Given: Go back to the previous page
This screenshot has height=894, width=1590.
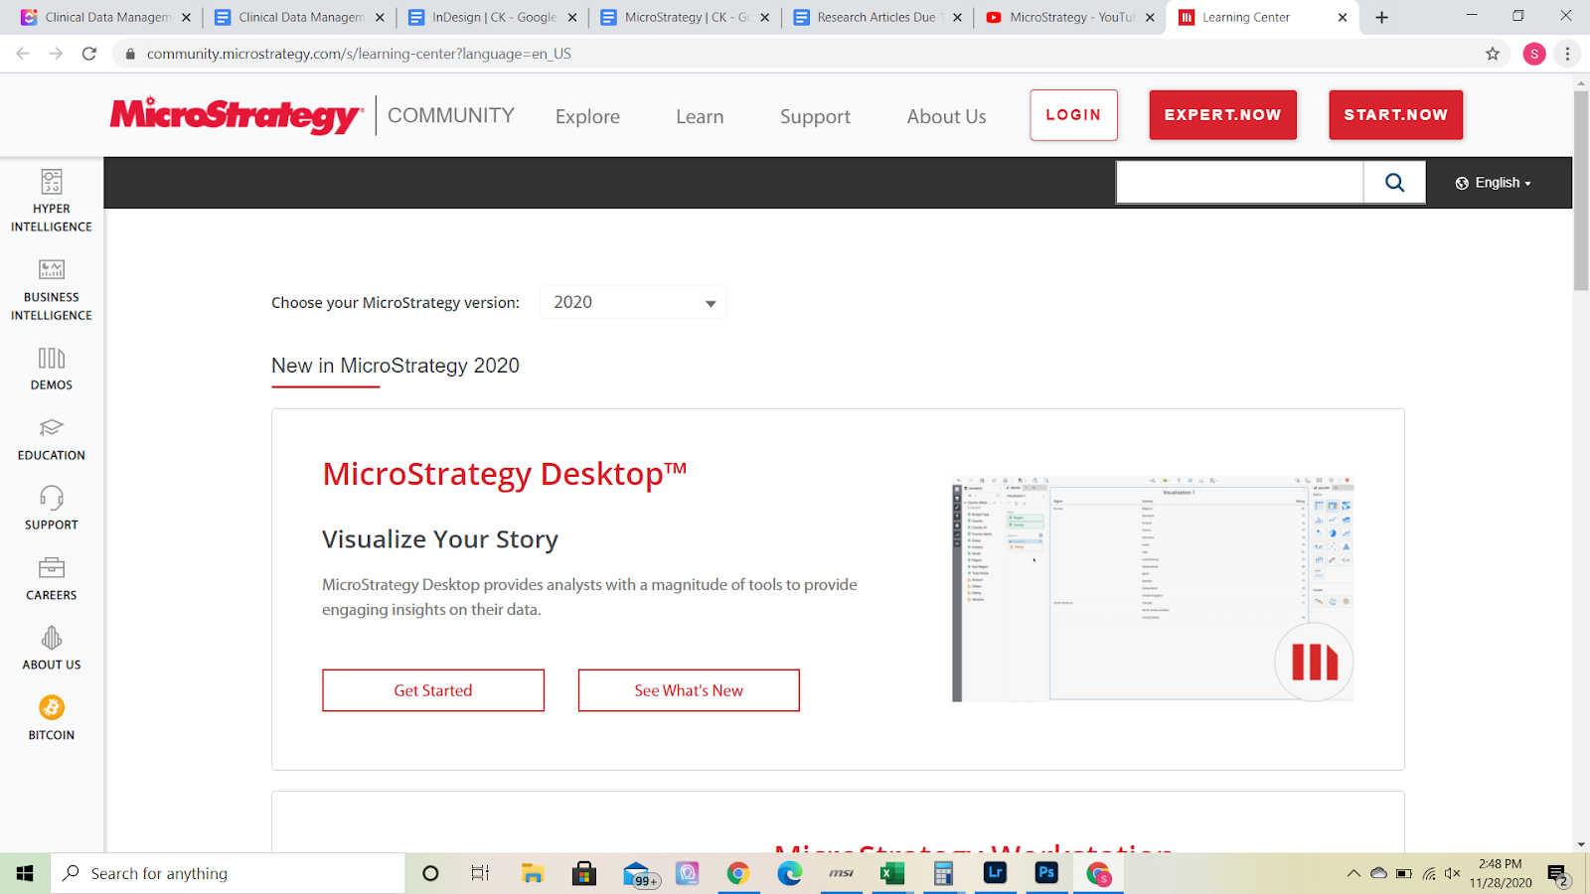Looking at the screenshot, I should click(x=23, y=54).
